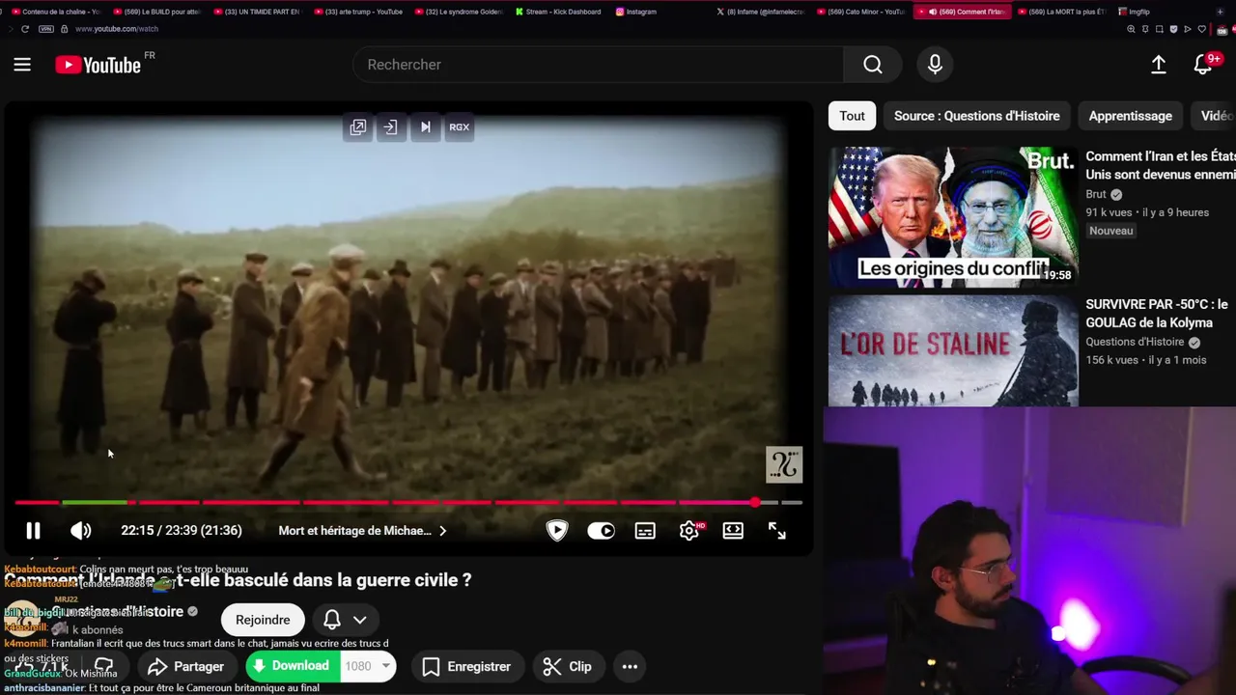Select the Apprentissage filter chip
Image resolution: width=1236 pixels, height=695 pixels.
[x=1130, y=116]
